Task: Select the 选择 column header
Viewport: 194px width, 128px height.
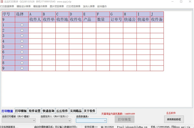Action: click(x=22, y=14)
